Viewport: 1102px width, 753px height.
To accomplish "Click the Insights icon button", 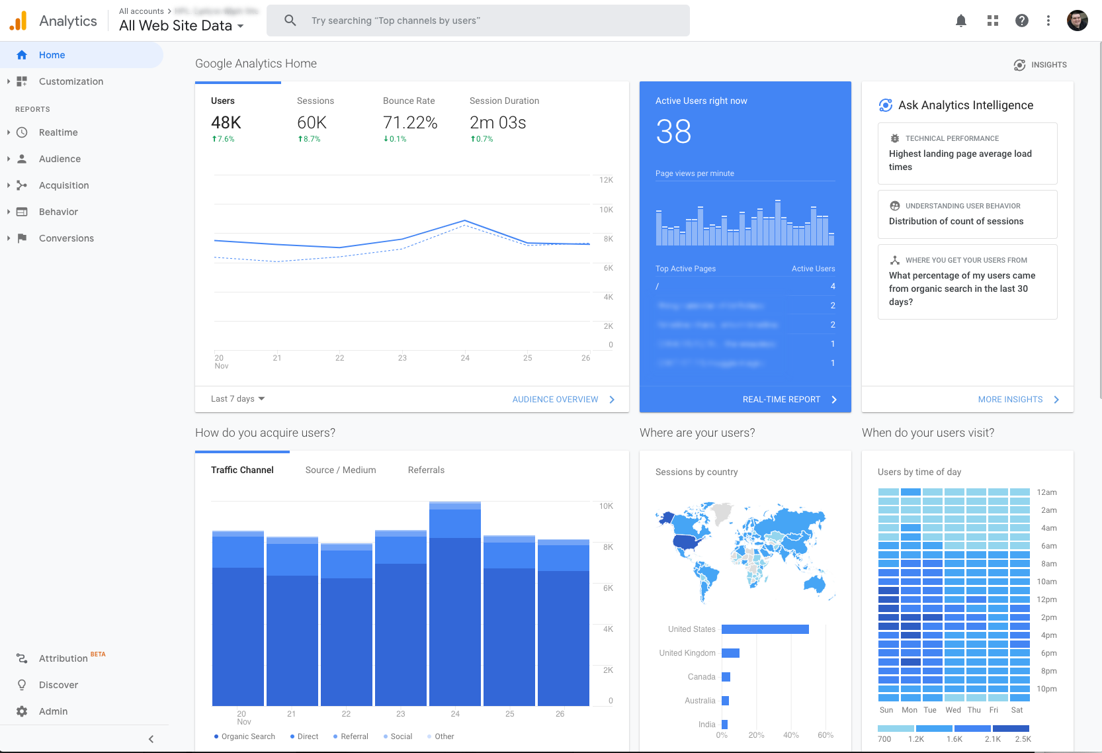I will pos(1040,65).
